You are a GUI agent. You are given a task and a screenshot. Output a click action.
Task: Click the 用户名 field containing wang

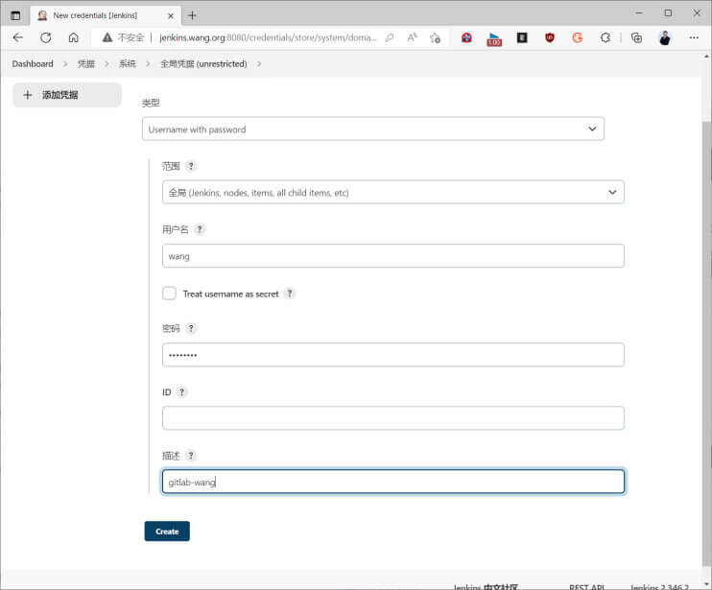pyautogui.click(x=392, y=256)
